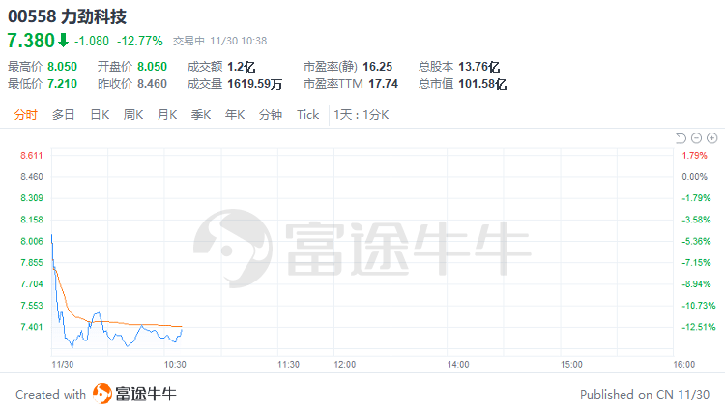Select the 分钟 tab
The image size is (725, 414).
click(x=271, y=115)
